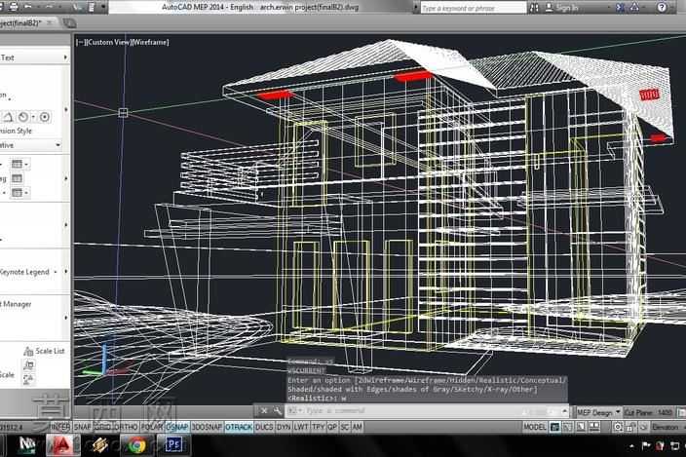
Task: Toggle AM annotation monitor in status bar
Action: pos(358,427)
